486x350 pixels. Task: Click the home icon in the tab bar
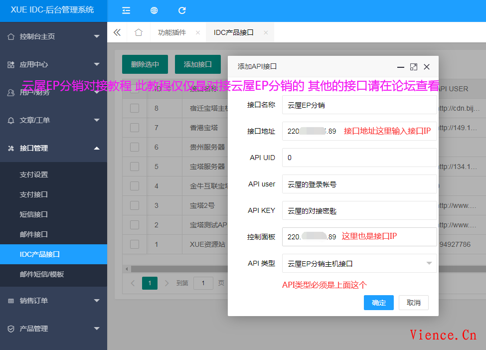tap(138, 32)
